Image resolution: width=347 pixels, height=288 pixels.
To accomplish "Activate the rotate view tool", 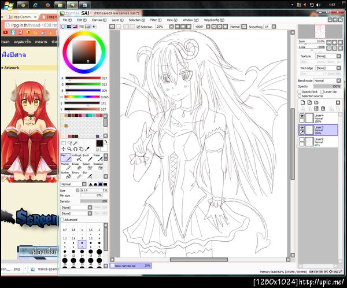I will (75, 149).
